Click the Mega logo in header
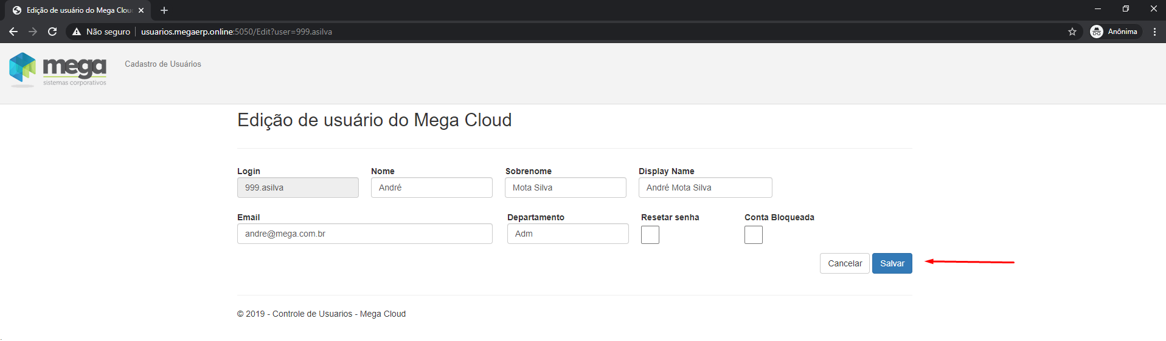Screen dimensions: 1166x341 pos(58,70)
